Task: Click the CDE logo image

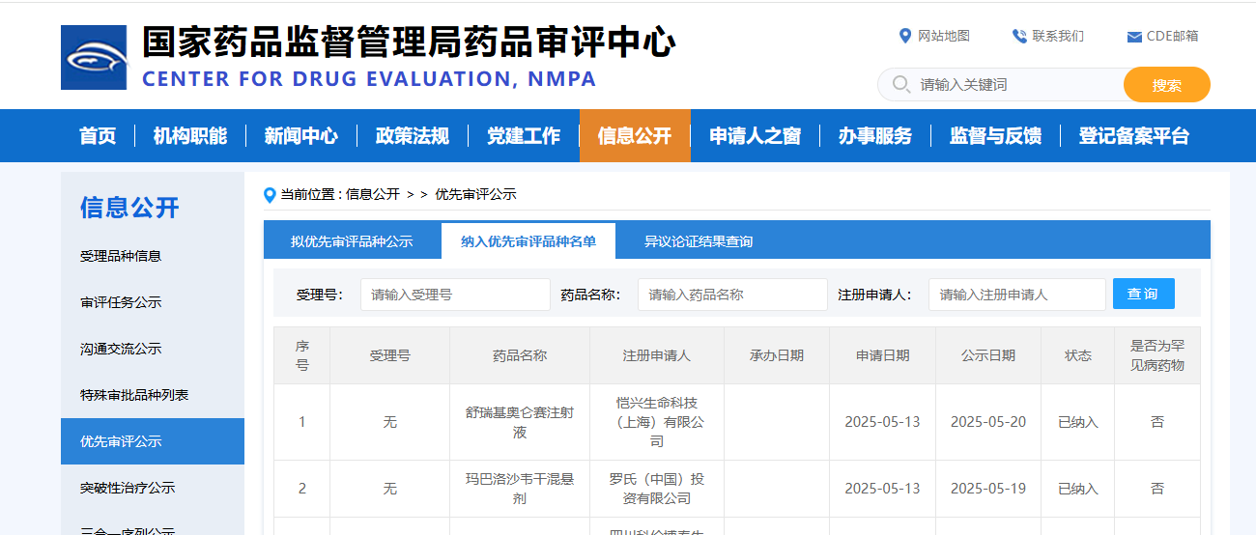Action: [x=94, y=58]
